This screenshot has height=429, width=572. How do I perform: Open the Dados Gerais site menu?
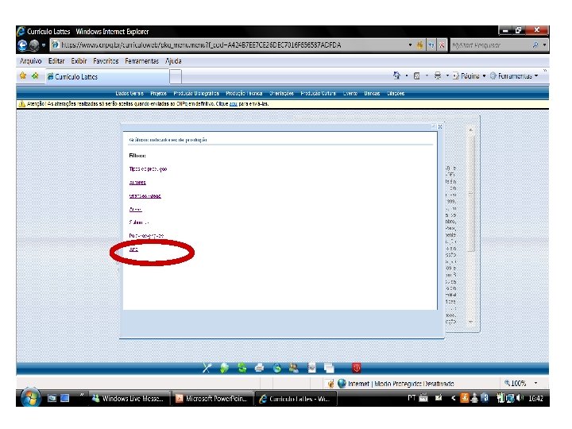pos(129,94)
